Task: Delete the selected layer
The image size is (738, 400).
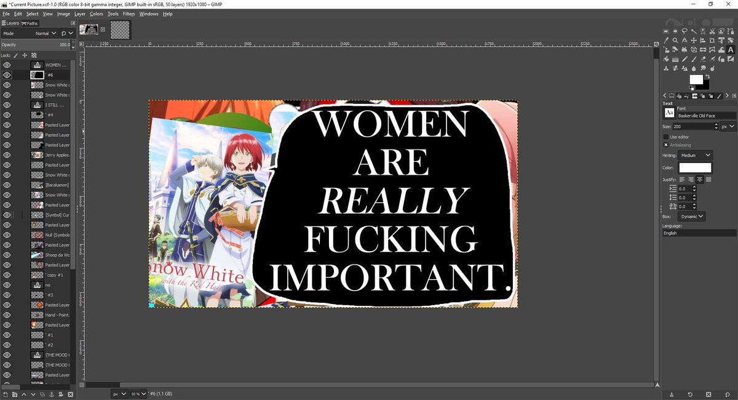Action: click(70, 394)
